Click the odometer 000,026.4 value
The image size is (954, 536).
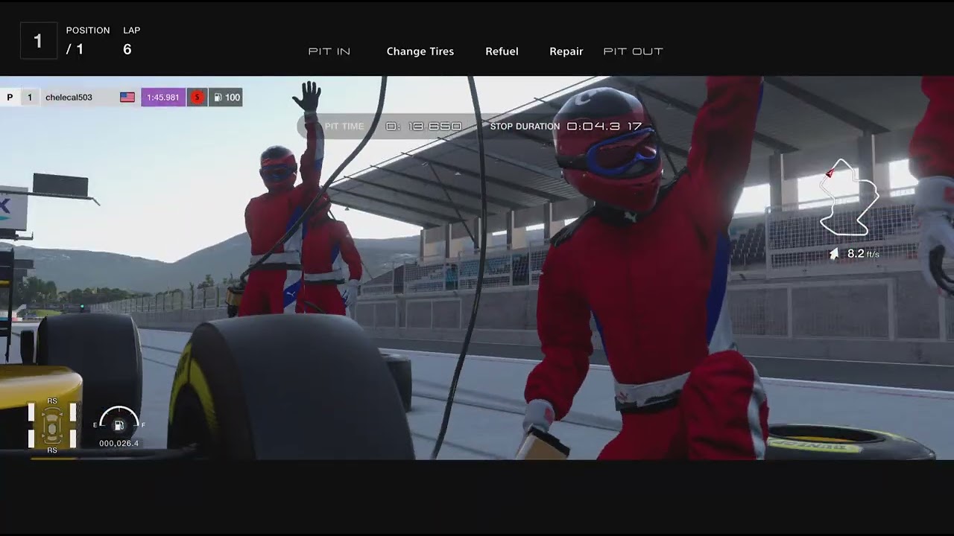coord(119,444)
